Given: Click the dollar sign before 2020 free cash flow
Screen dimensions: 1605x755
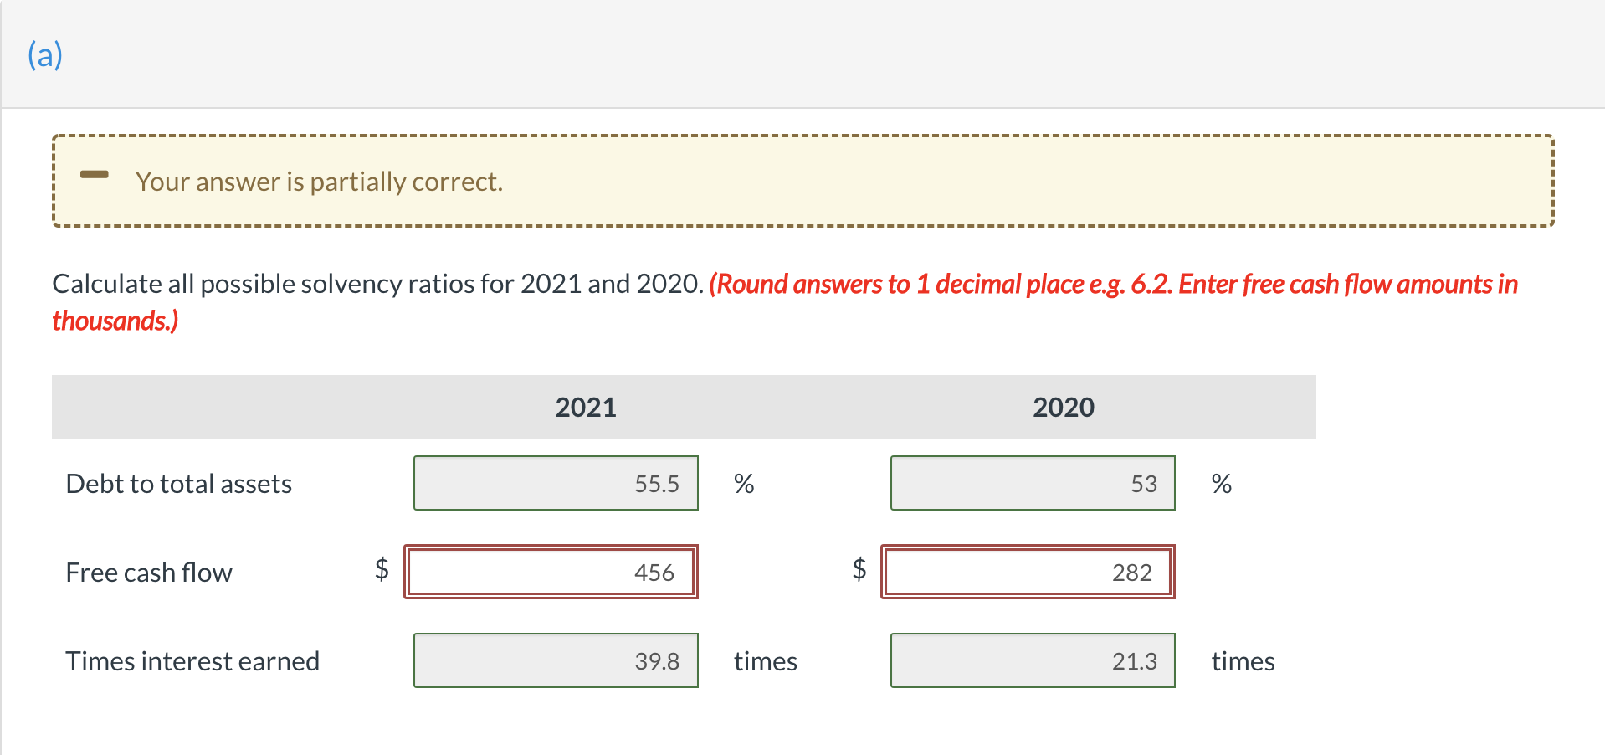Looking at the screenshot, I should click(859, 571).
